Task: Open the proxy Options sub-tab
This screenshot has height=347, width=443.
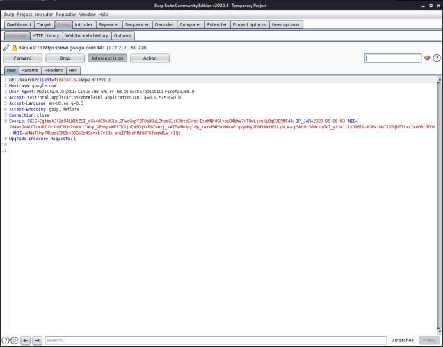Action: coord(122,36)
